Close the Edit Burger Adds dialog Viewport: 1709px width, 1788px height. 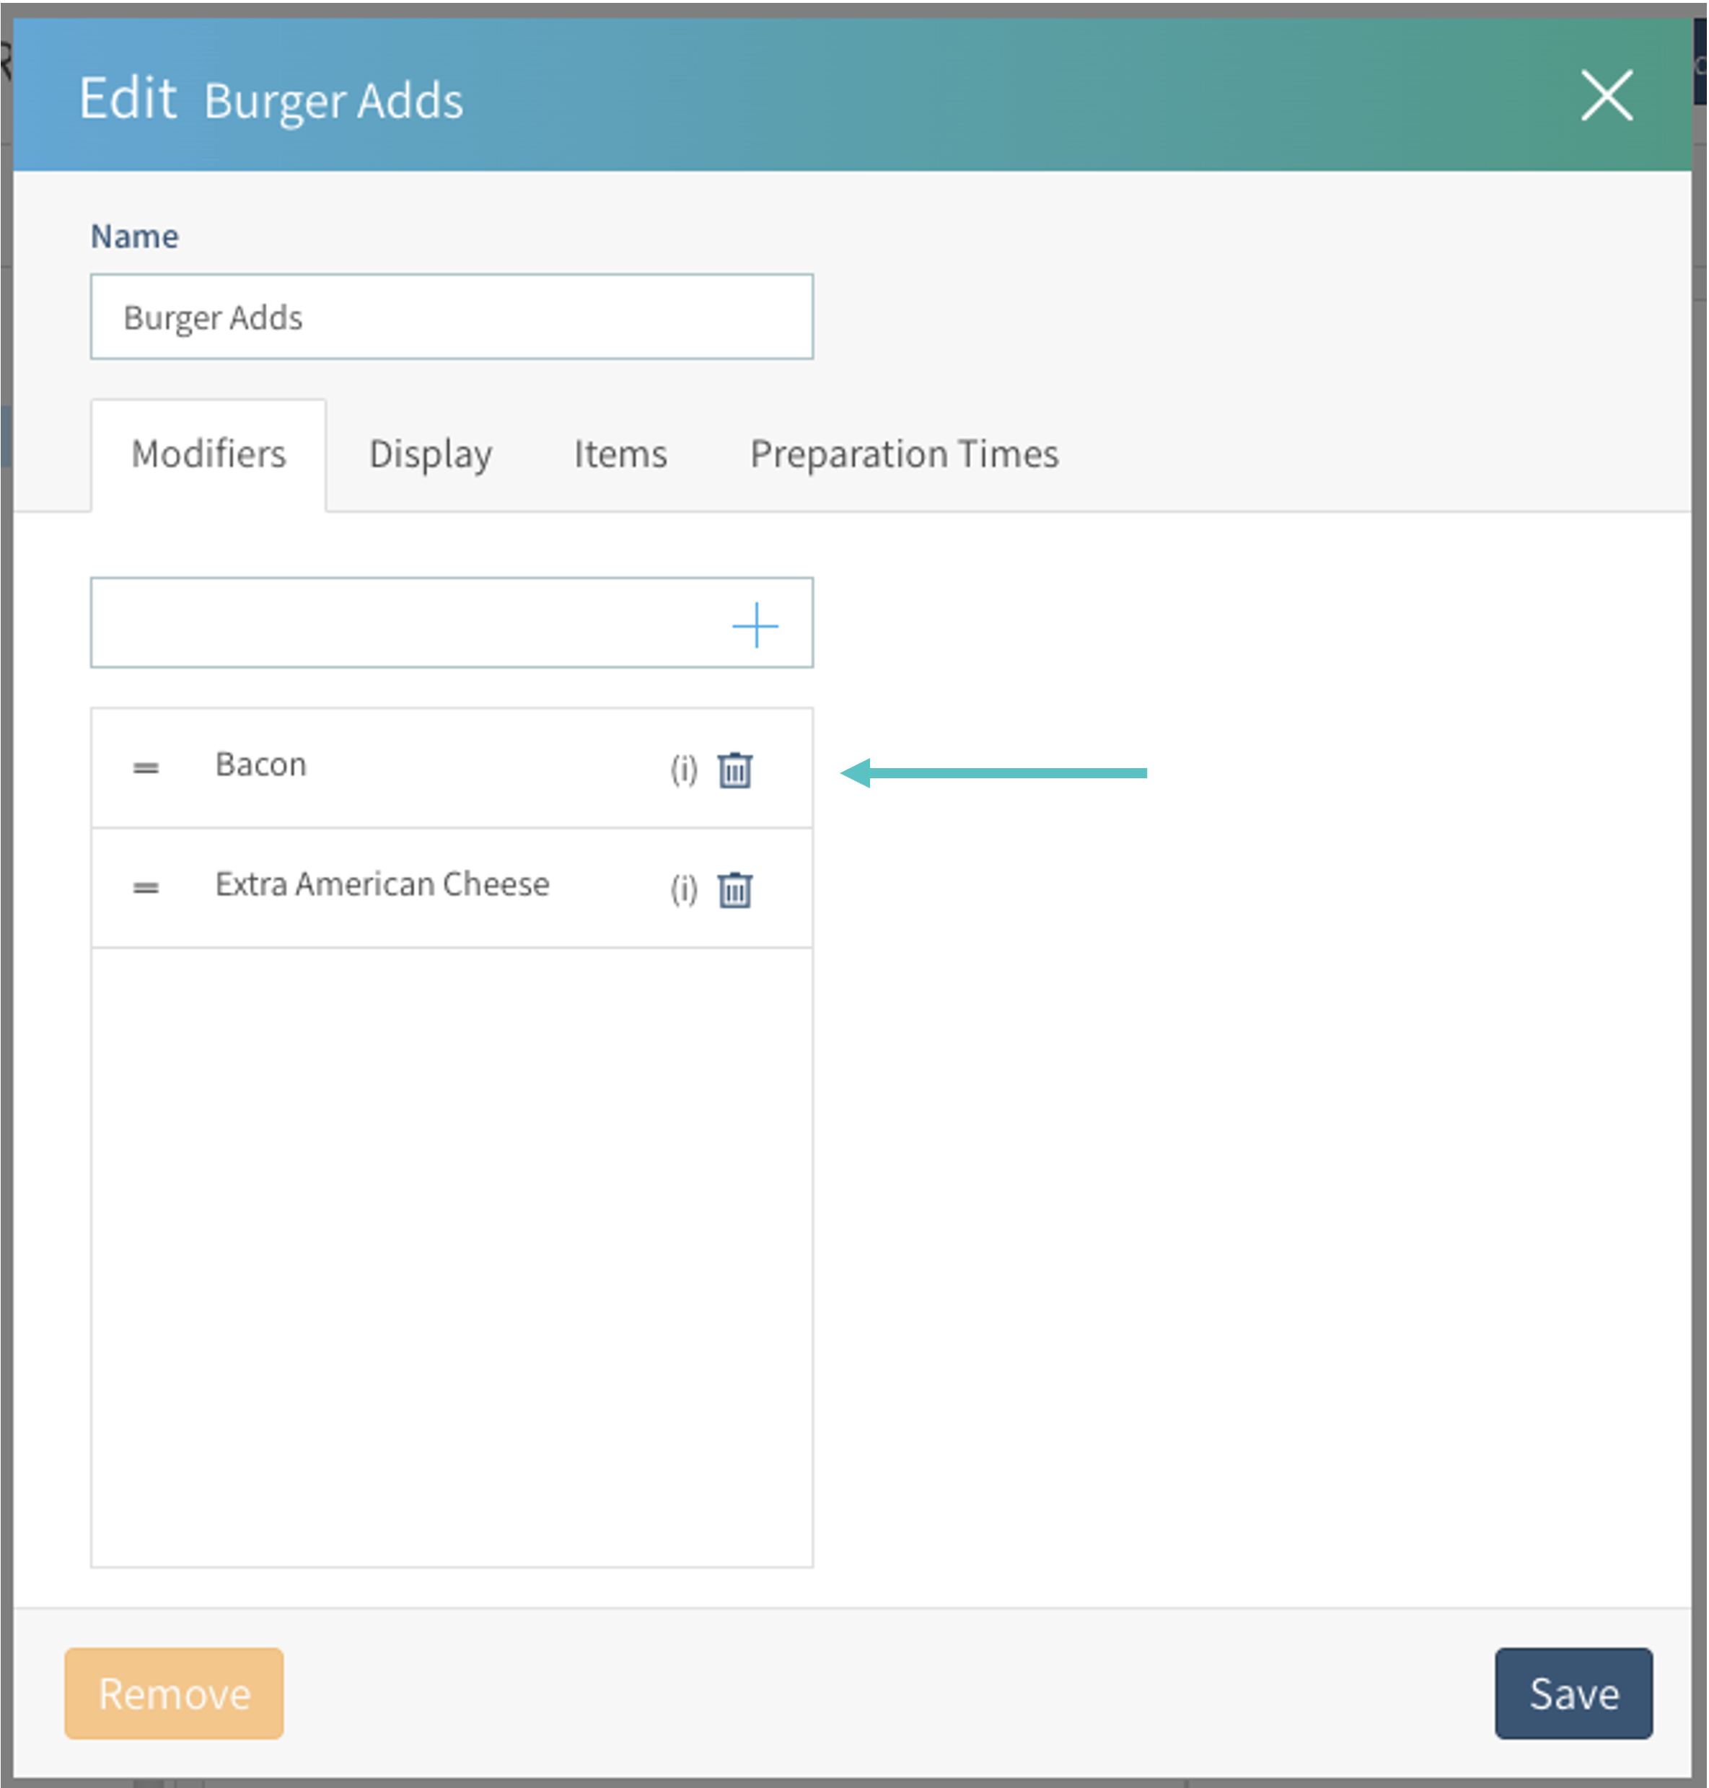pos(1606,96)
